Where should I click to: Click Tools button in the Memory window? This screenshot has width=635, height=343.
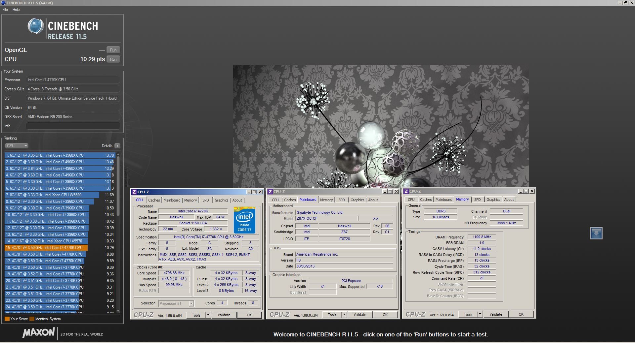click(x=468, y=314)
